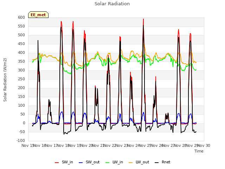225x169 pixels.
Task: Click the Time axis label
Action: (x=199, y=151)
